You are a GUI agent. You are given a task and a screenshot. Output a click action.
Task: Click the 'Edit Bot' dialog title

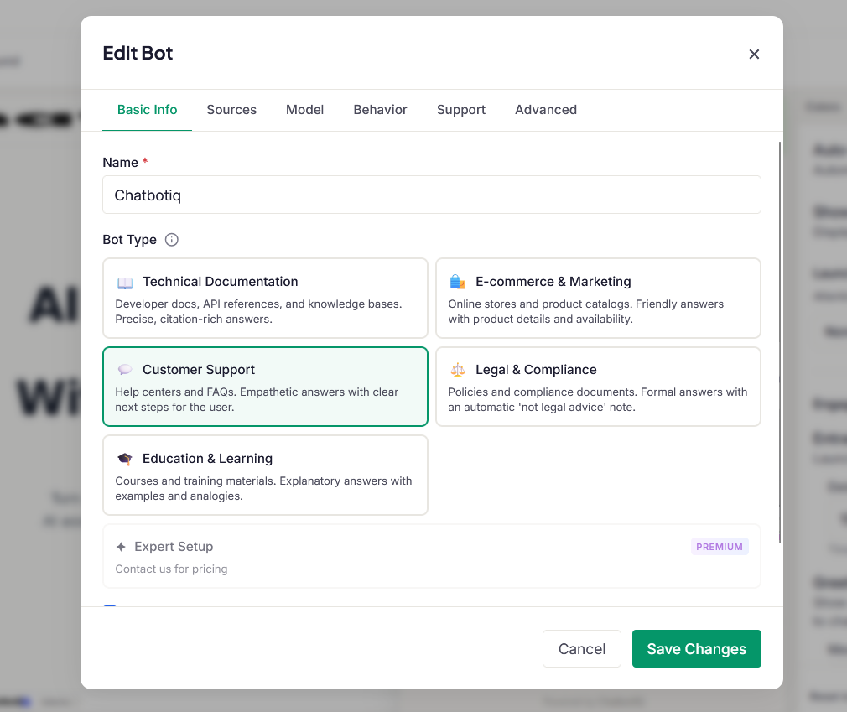(138, 53)
